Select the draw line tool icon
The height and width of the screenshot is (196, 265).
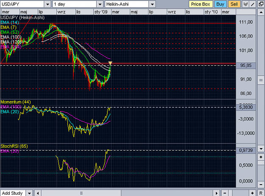[252, 4]
